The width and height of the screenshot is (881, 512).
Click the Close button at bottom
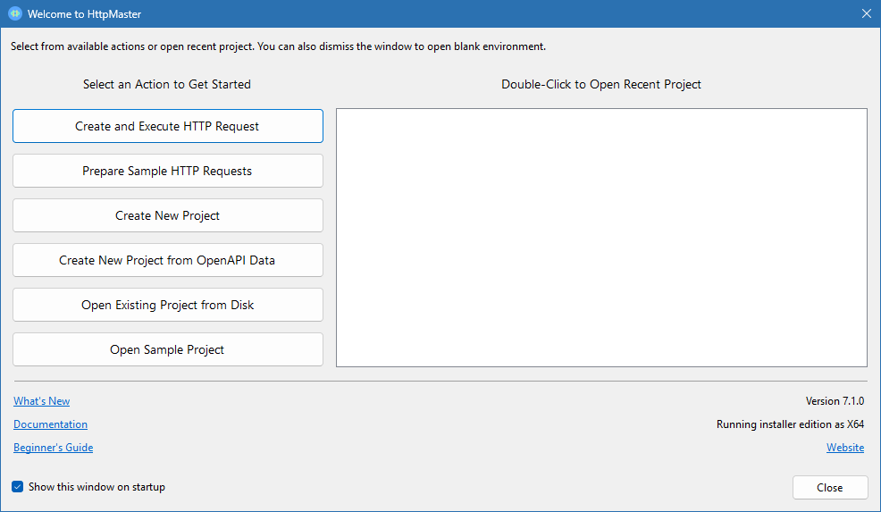pos(830,487)
